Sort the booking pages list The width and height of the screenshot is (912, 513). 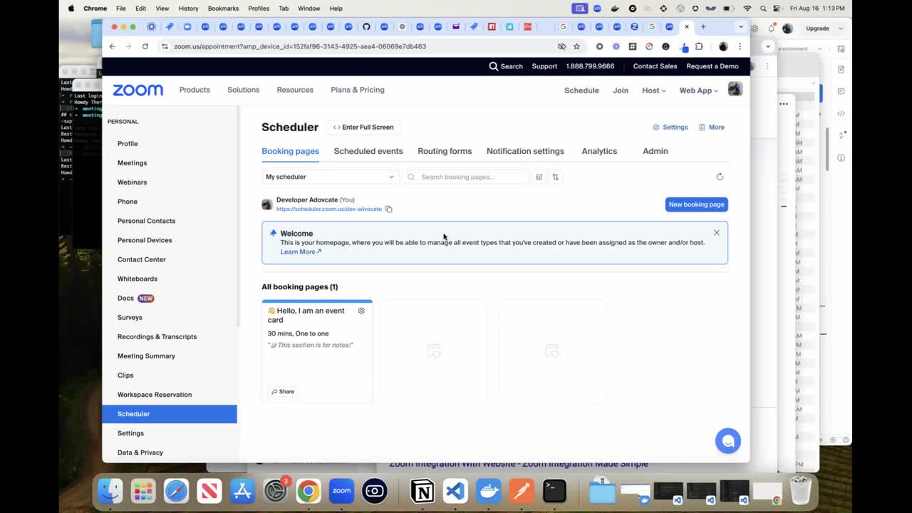pyautogui.click(x=556, y=177)
